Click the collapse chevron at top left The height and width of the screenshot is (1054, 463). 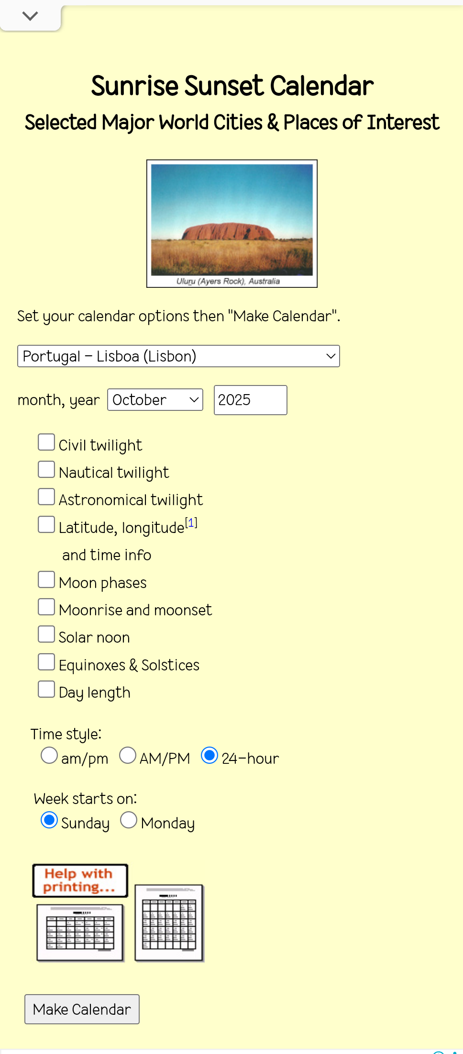click(x=30, y=16)
